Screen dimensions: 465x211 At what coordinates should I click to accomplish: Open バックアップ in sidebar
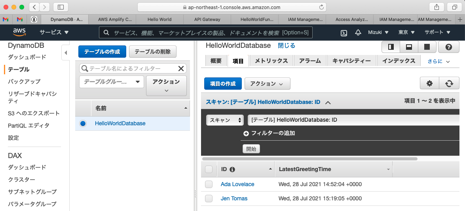pos(24,81)
